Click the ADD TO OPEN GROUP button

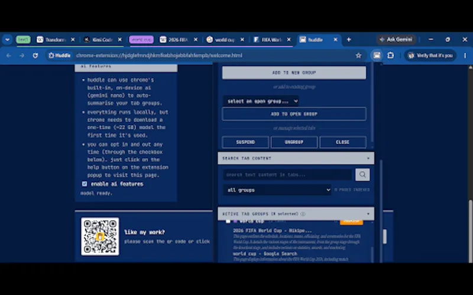click(x=294, y=114)
